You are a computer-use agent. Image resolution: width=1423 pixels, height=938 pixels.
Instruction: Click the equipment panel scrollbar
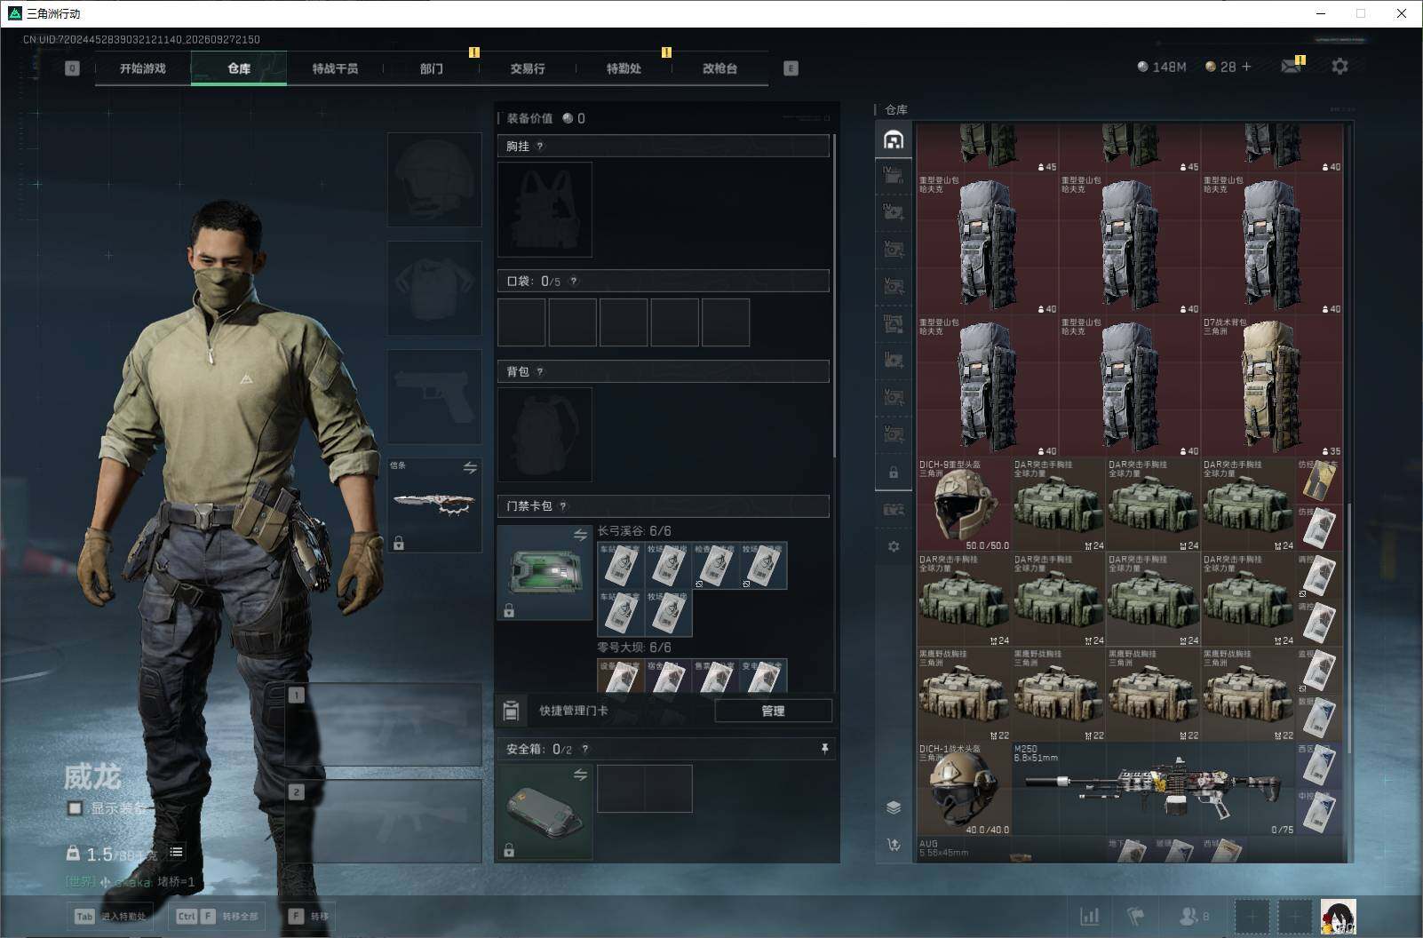click(835, 298)
